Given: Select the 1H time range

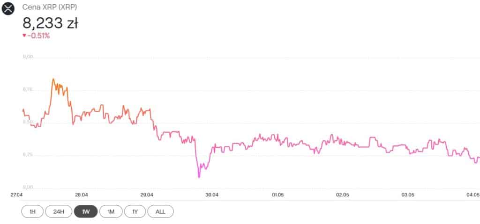Looking at the screenshot, I should (32, 211).
